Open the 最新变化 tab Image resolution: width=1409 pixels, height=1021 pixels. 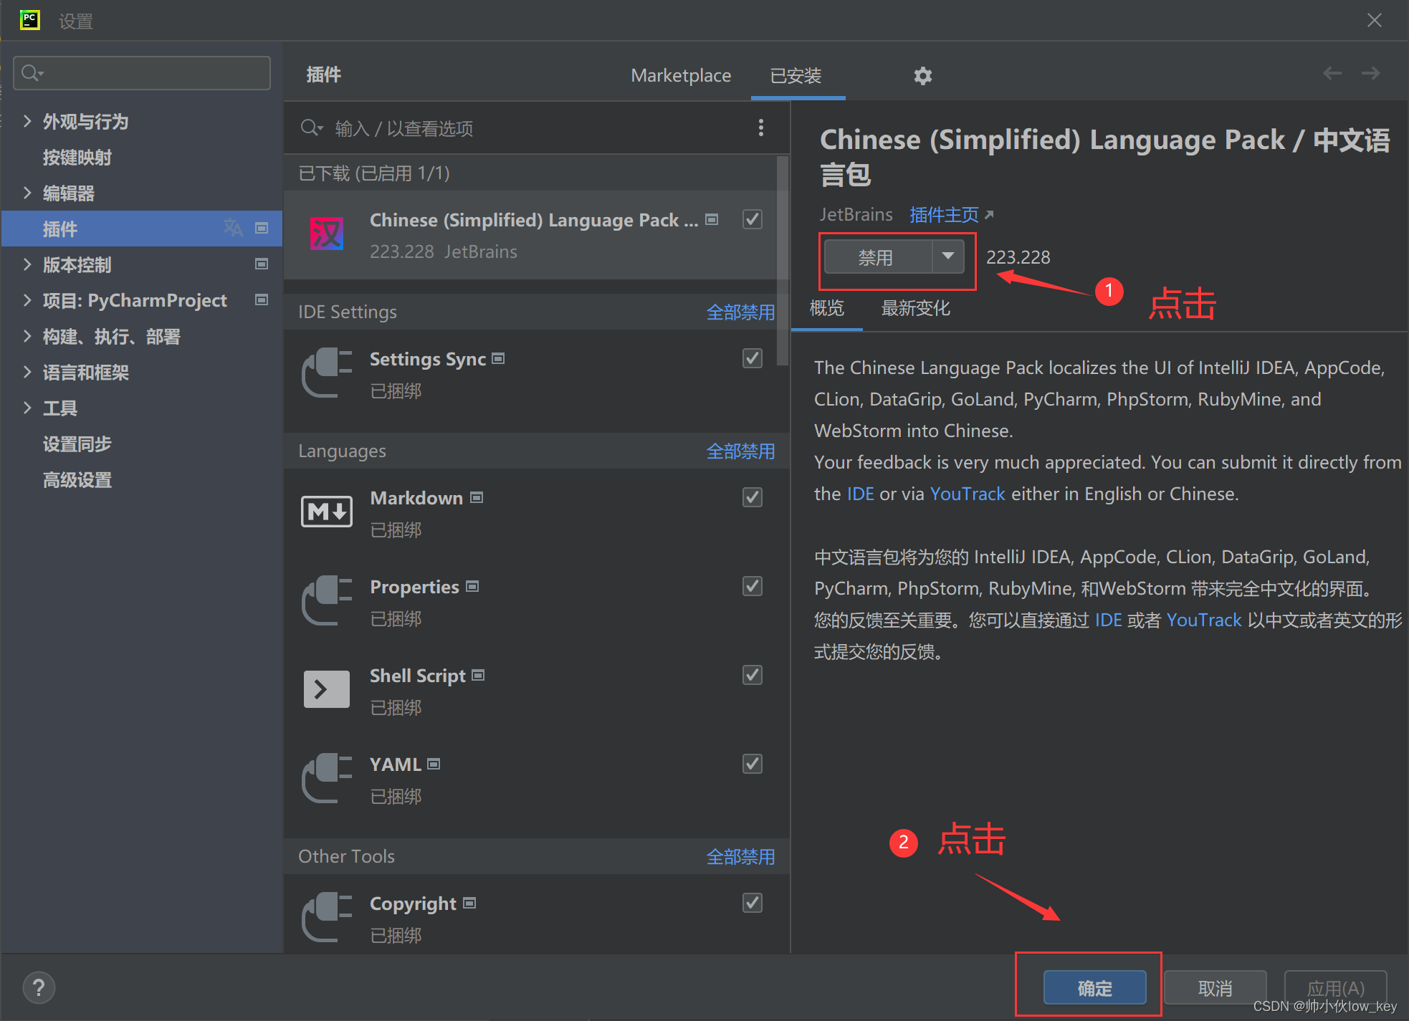point(915,308)
